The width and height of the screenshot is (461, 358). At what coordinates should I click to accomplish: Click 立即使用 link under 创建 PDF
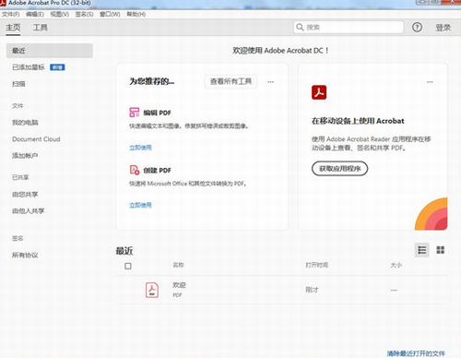point(140,205)
